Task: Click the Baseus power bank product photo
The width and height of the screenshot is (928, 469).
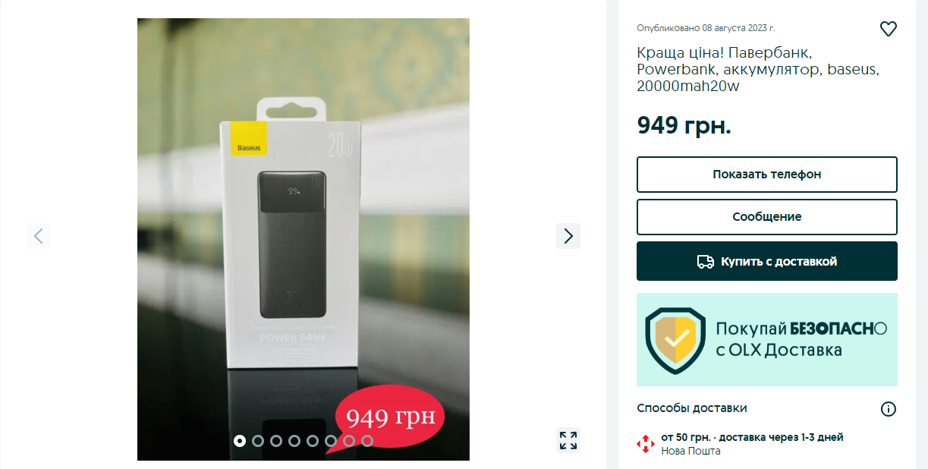Action: pos(304,239)
